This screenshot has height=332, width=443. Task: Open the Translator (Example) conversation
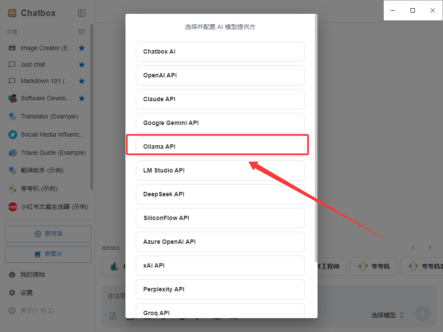tap(47, 116)
